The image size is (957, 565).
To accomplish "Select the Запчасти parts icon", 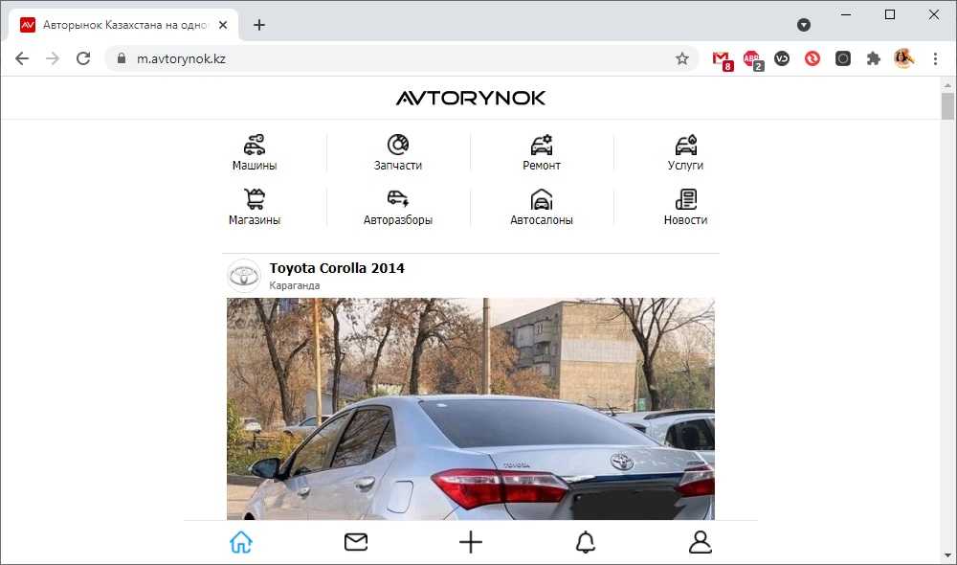I will (x=398, y=146).
